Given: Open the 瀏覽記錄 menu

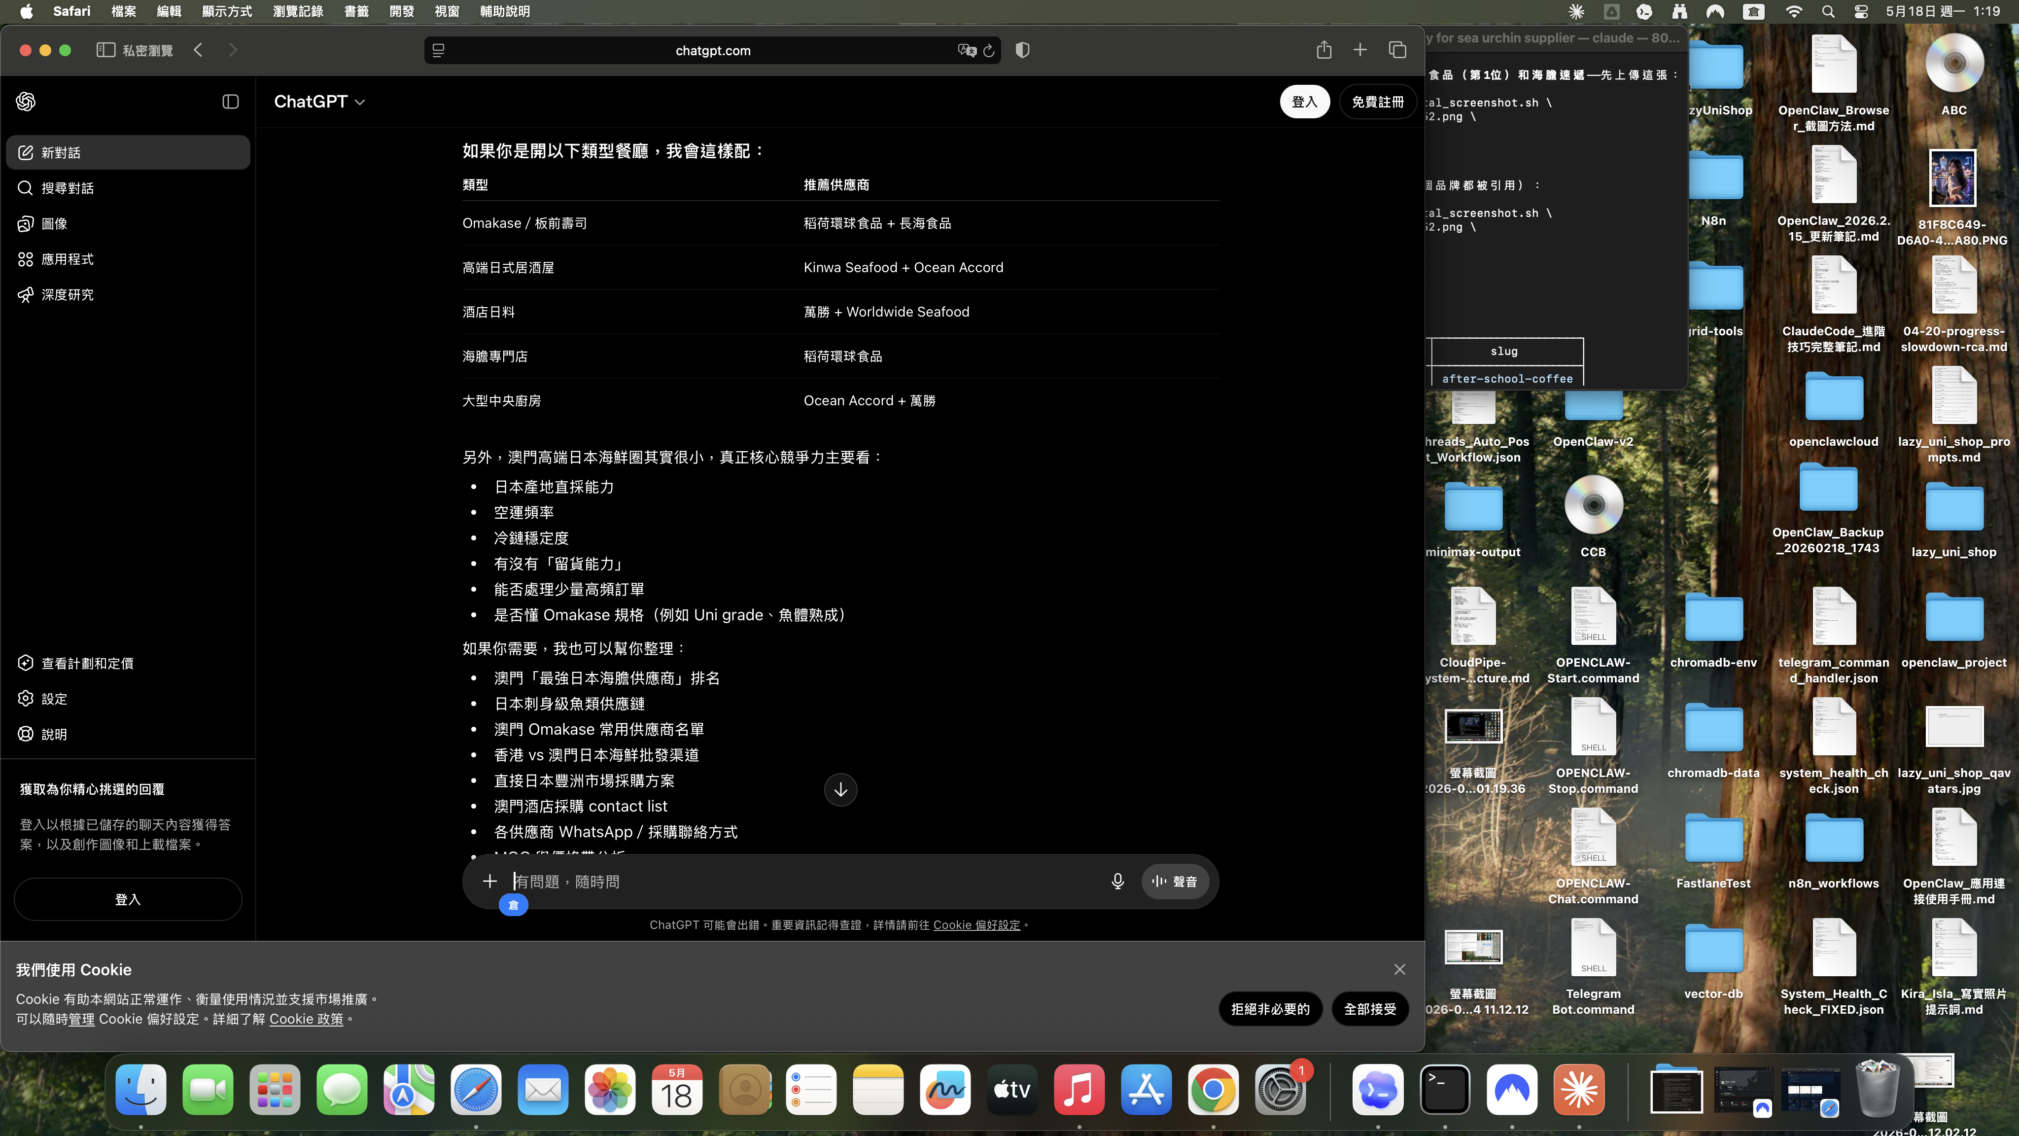Looking at the screenshot, I should [x=298, y=11].
